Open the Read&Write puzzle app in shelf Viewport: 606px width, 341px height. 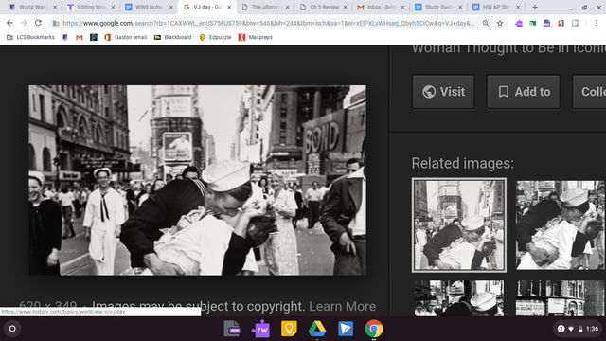(261, 329)
